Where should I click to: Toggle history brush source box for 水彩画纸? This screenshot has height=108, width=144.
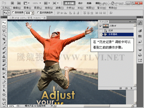[x=100, y=34]
